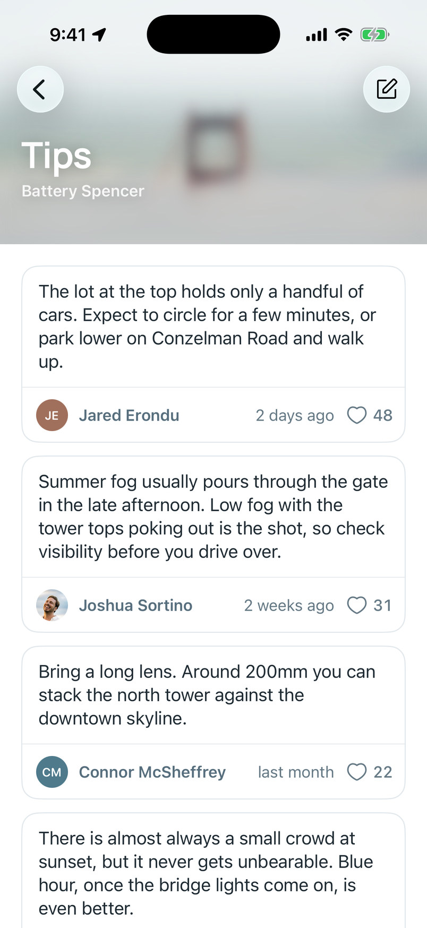Open Jared Erondu's profile name link
The width and height of the screenshot is (427, 928).
tap(129, 415)
